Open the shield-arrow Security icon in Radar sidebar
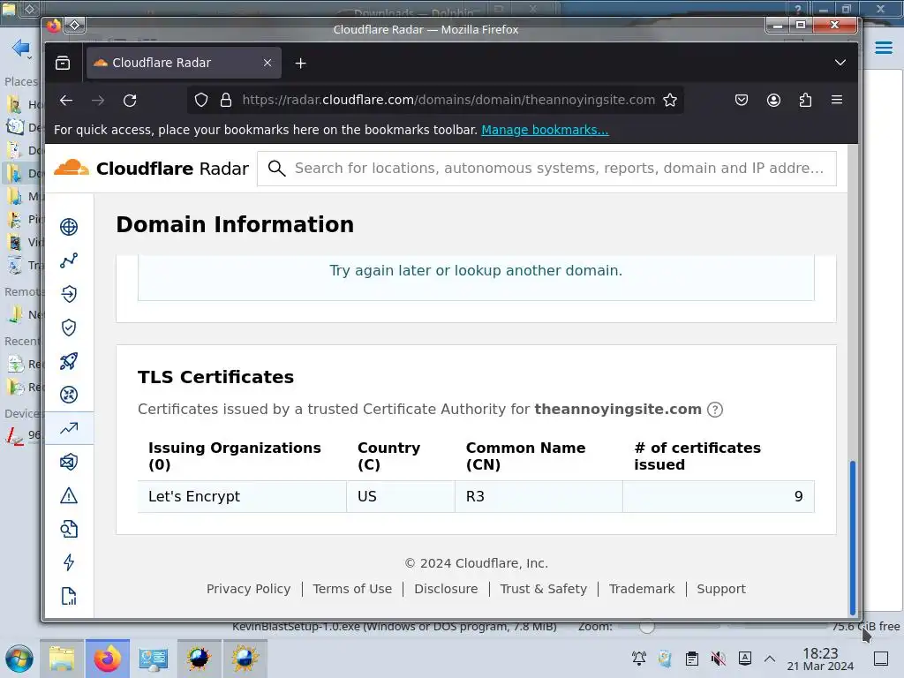Viewport: 904px width, 678px height. [x=69, y=294]
